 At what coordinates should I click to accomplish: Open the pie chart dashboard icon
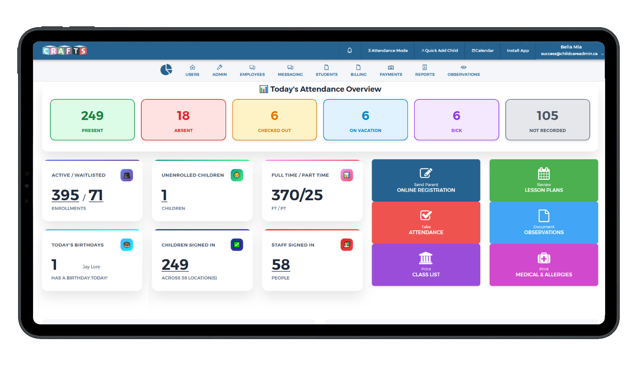[166, 70]
